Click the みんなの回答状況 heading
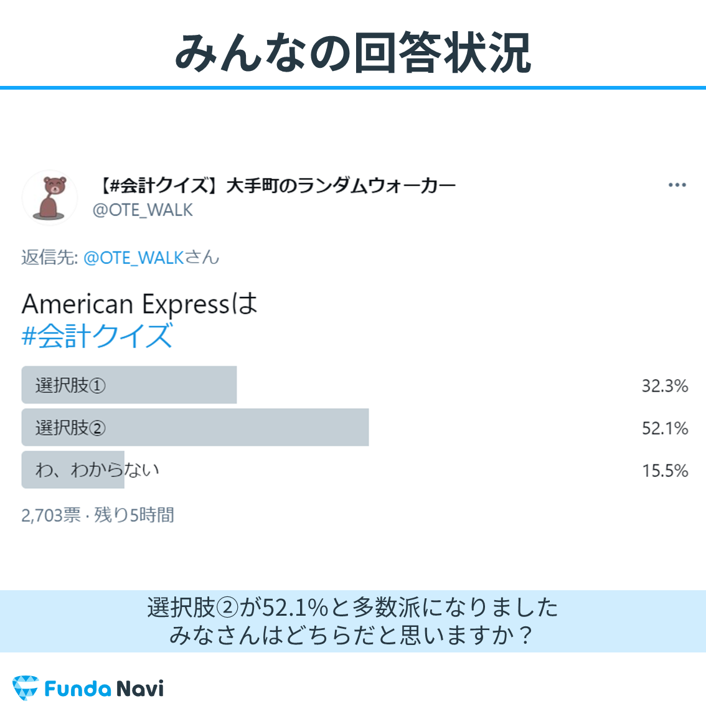The height and width of the screenshot is (706, 706). click(353, 53)
